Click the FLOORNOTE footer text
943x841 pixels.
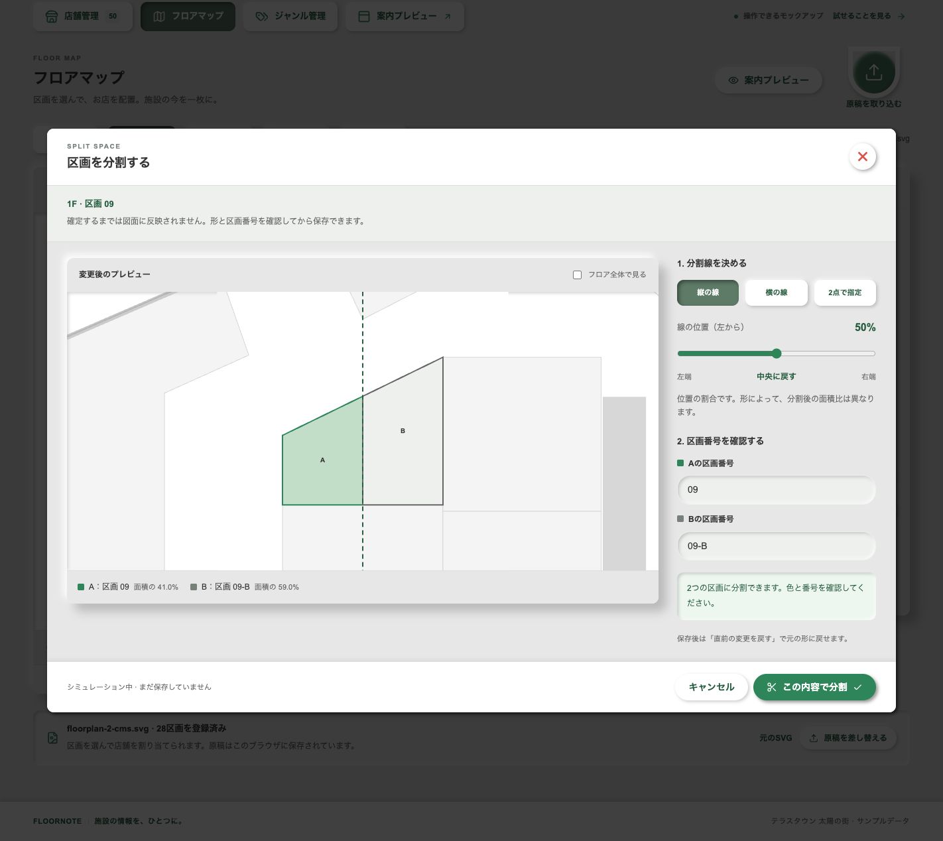[x=58, y=821]
